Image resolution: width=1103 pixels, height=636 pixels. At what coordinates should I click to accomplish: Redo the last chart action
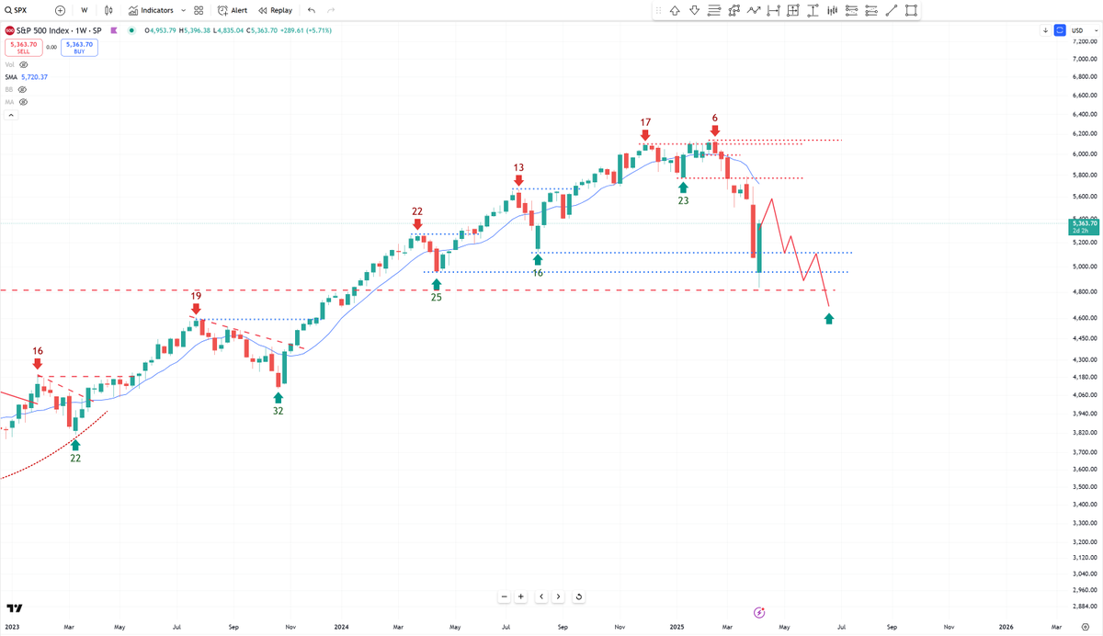[x=331, y=10]
